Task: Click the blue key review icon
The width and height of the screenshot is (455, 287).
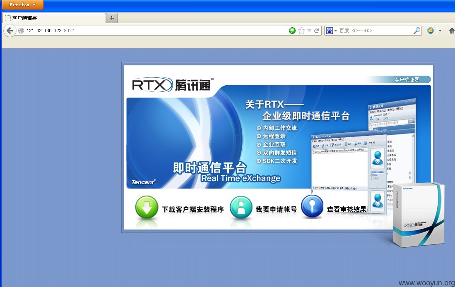Action: click(312, 206)
